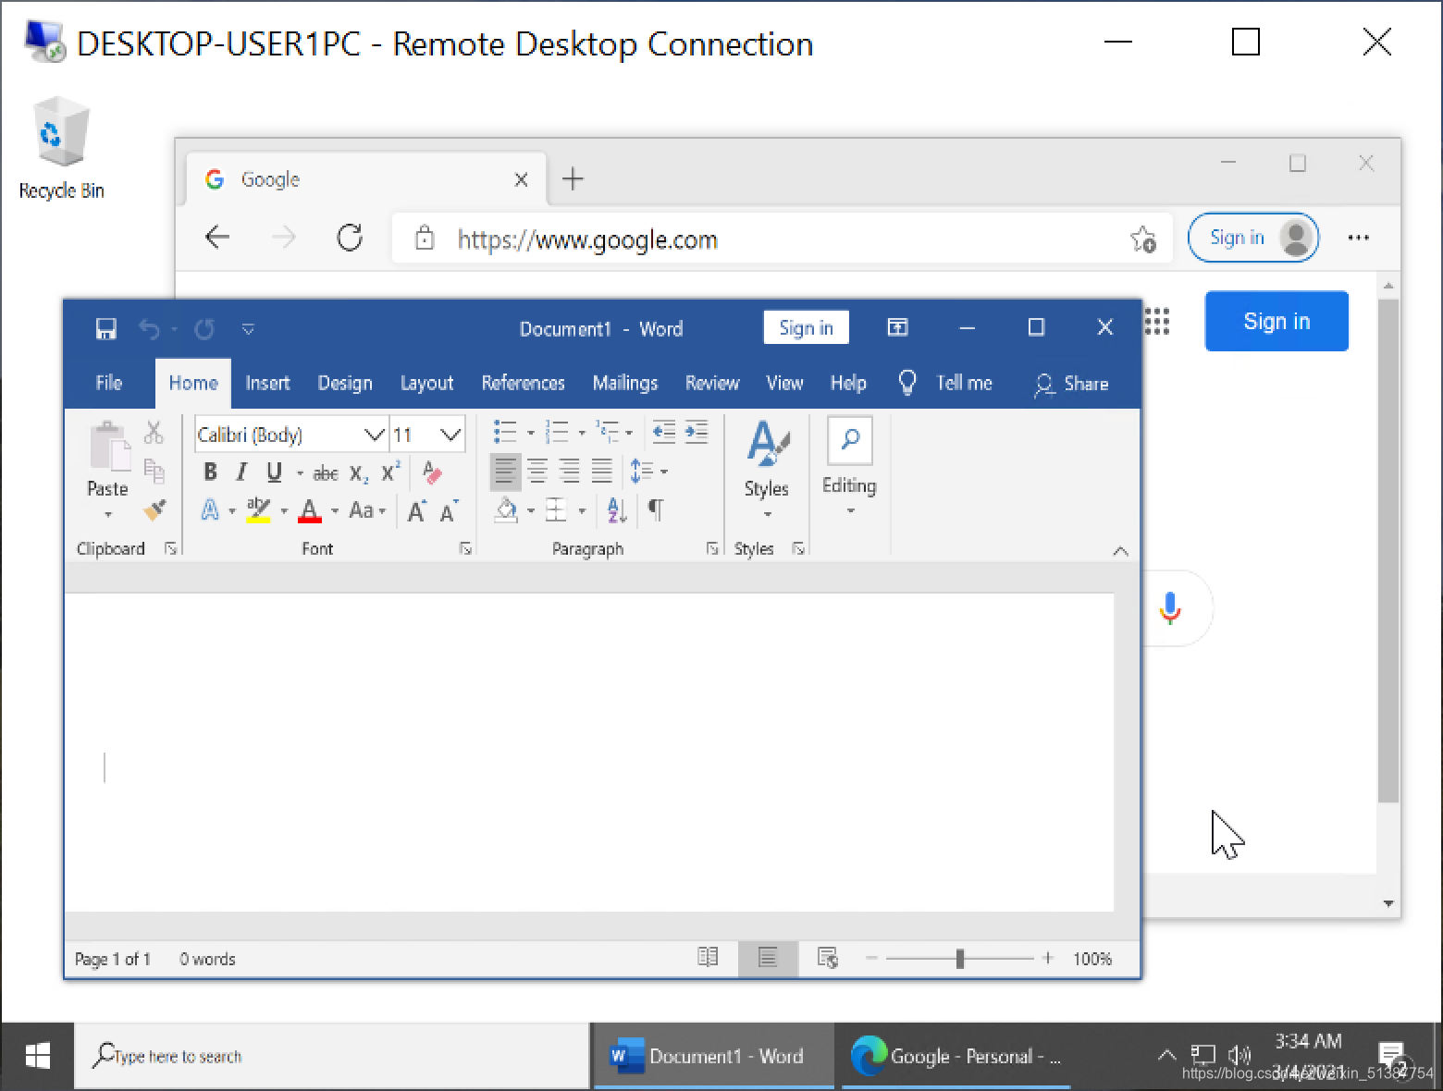Click Grow Font icon
Image resolution: width=1443 pixels, height=1091 pixels.
click(417, 510)
